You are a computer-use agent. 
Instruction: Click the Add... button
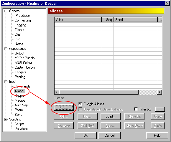(x=64, y=107)
